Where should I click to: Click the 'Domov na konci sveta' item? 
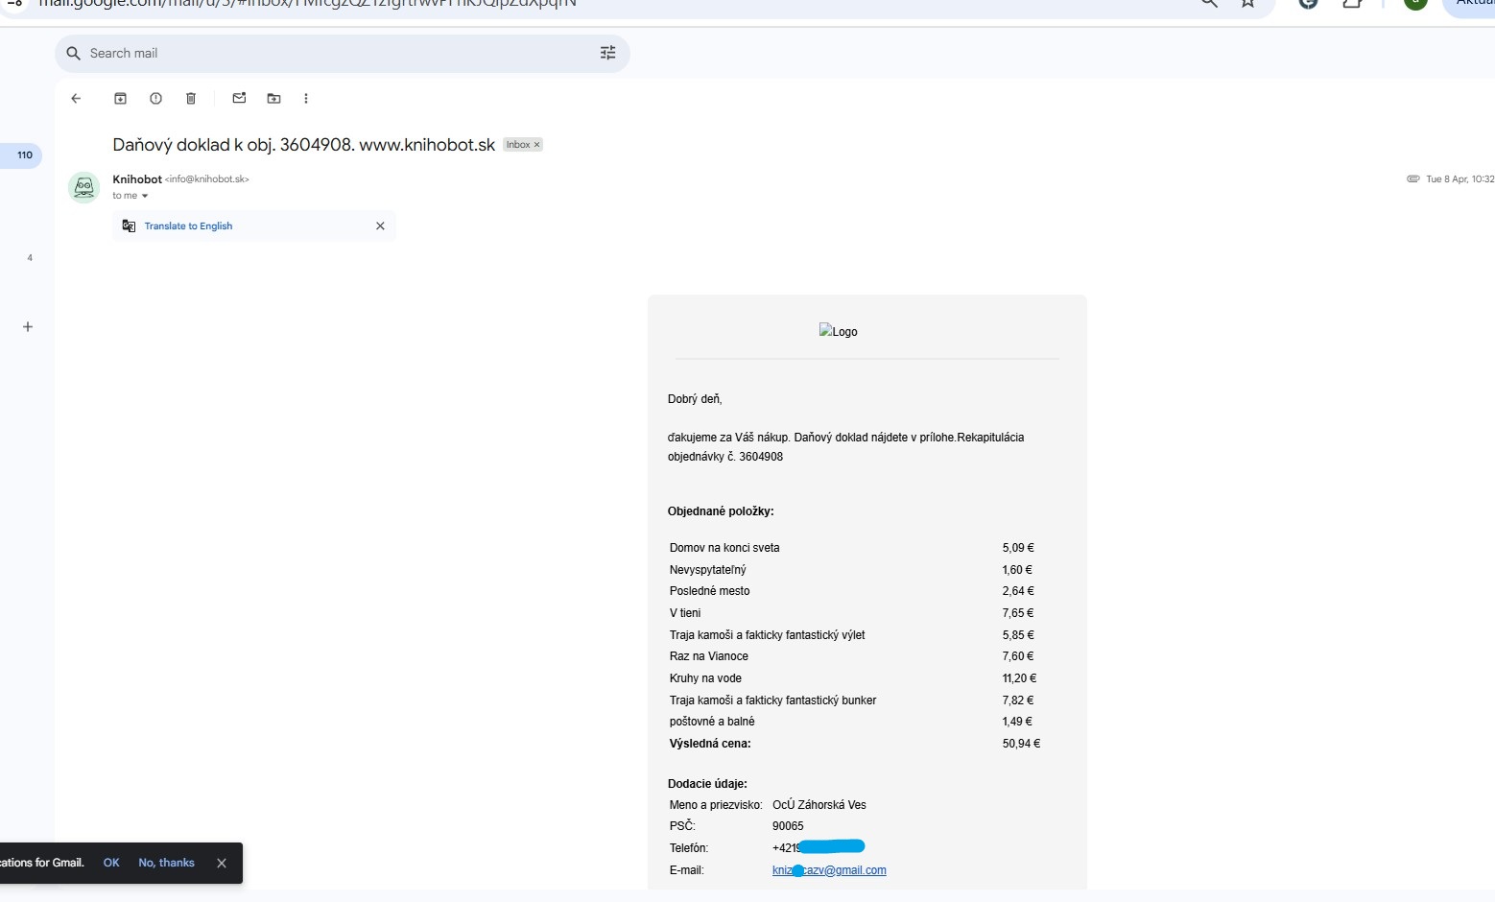coord(724,548)
